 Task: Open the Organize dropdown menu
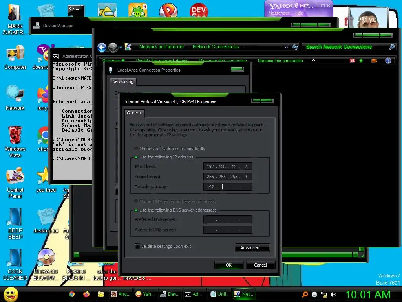click(113, 61)
